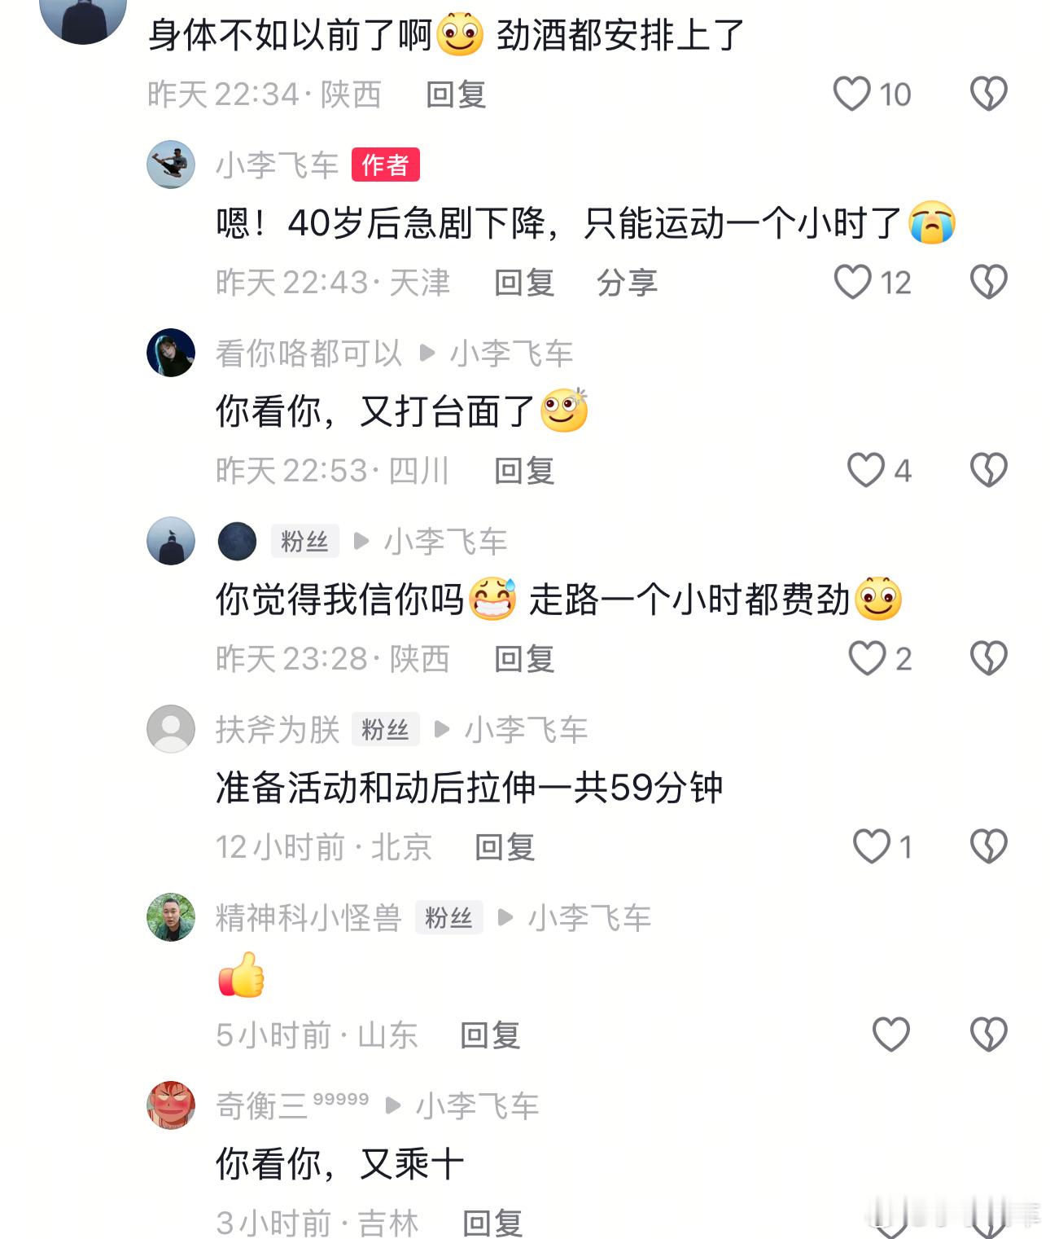
Task: Reply to the 22:34 陕西 comment
Action: 456,94
